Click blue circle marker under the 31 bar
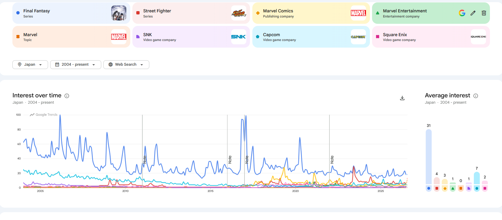 pyautogui.click(x=429, y=188)
